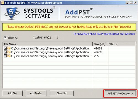This screenshot has height=99, width=138.
Task: Click the AddPST title bar app icon
Action: pos(3,3)
